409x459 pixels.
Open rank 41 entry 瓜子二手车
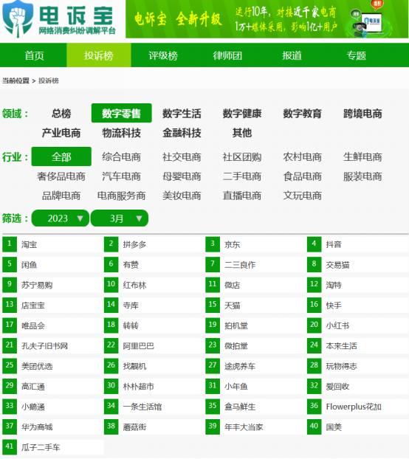[41, 447]
